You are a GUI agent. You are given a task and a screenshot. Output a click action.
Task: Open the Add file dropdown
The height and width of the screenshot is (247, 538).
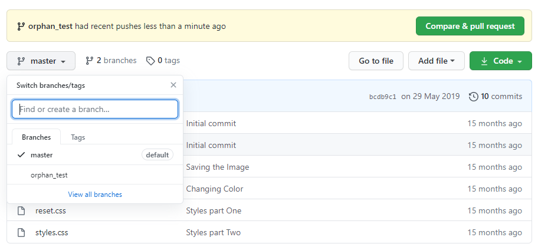436,61
